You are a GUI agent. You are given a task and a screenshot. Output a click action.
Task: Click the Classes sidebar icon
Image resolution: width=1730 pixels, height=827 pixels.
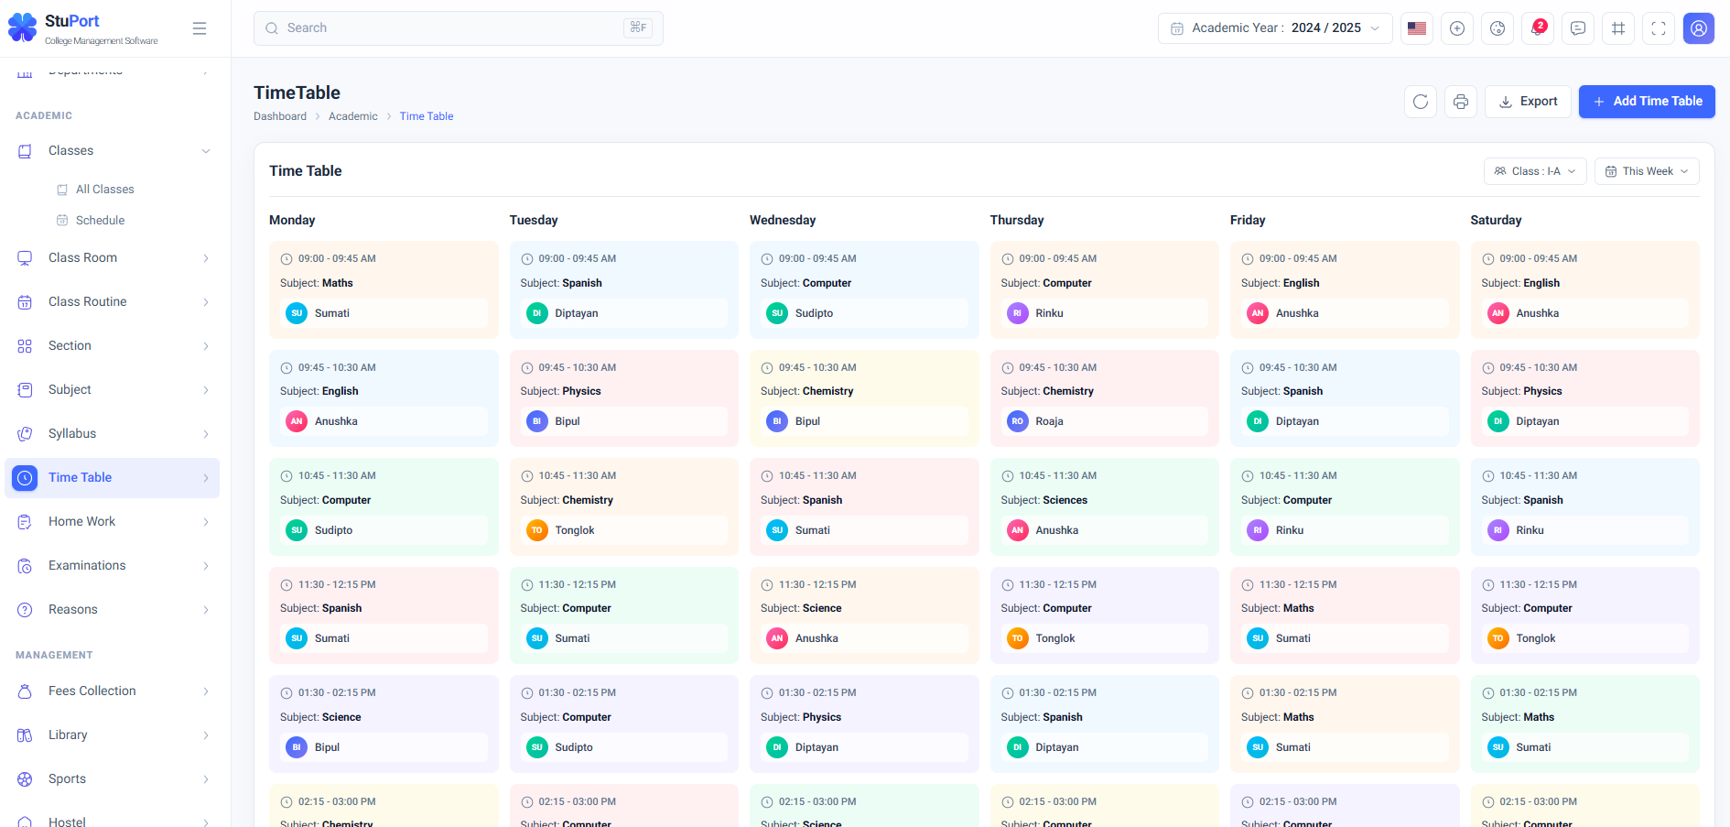25,151
